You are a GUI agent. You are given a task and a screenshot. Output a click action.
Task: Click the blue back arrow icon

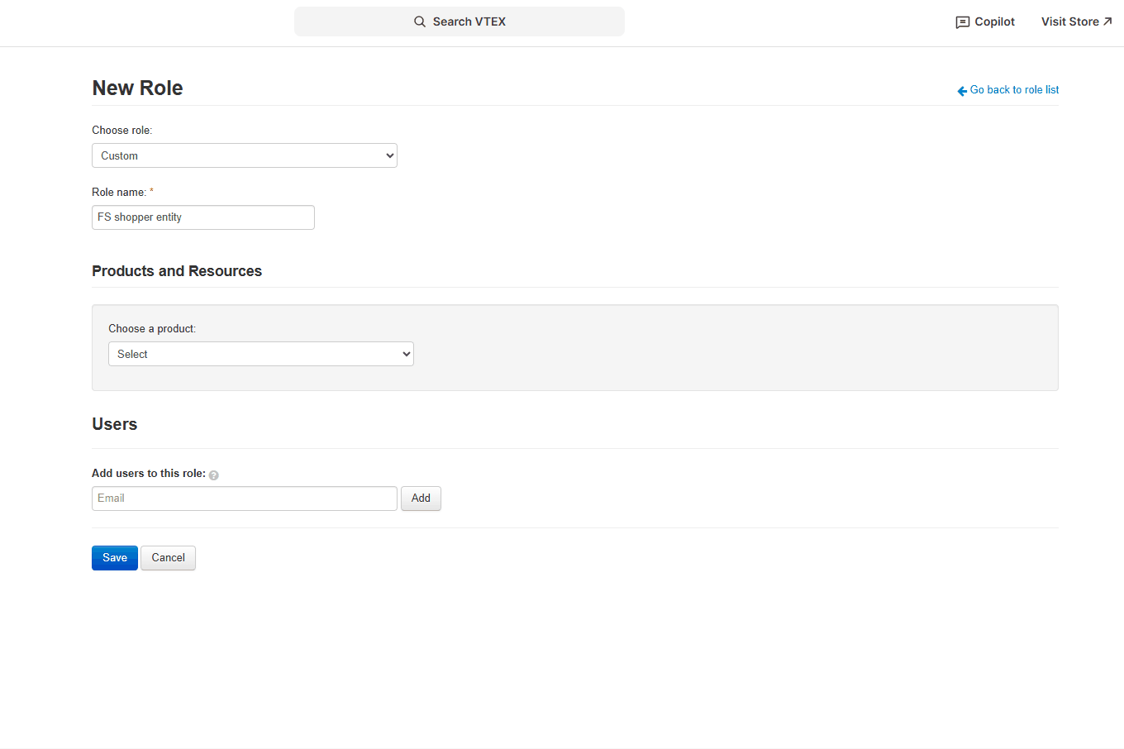[x=962, y=91]
